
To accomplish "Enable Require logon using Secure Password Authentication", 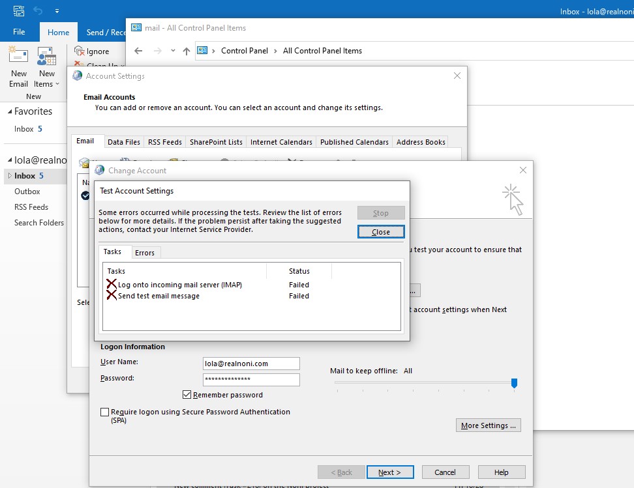I will (104, 412).
